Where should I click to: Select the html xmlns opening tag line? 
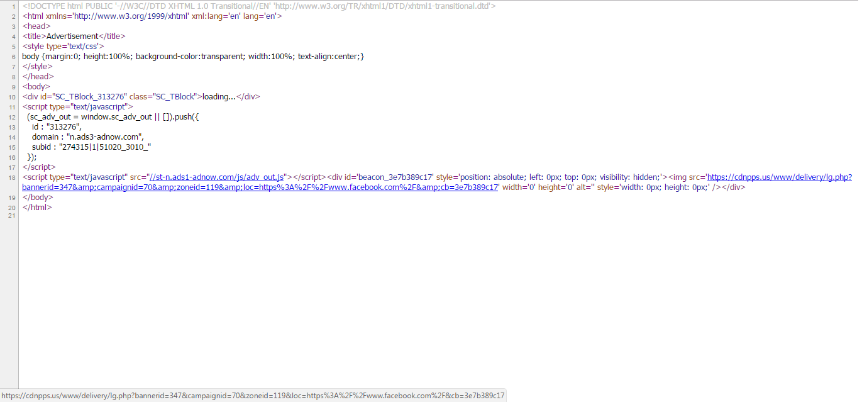152,16
